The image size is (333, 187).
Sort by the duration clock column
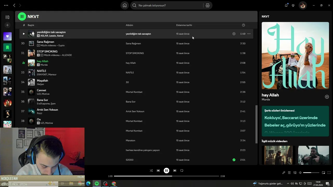click(244, 25)
